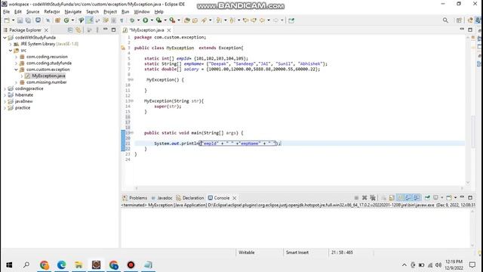The width and height of the screenshot is (483, 272).
Task: Expand the codingpractice project
Action: 5,88
